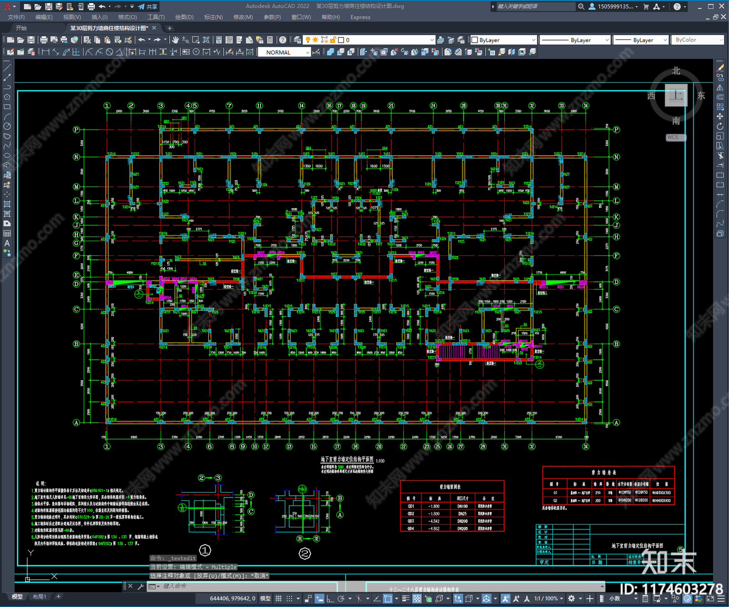Click the Rotate tool in right toolbar
The height and width of the screenshot is (607, 729).
[720, 126]
